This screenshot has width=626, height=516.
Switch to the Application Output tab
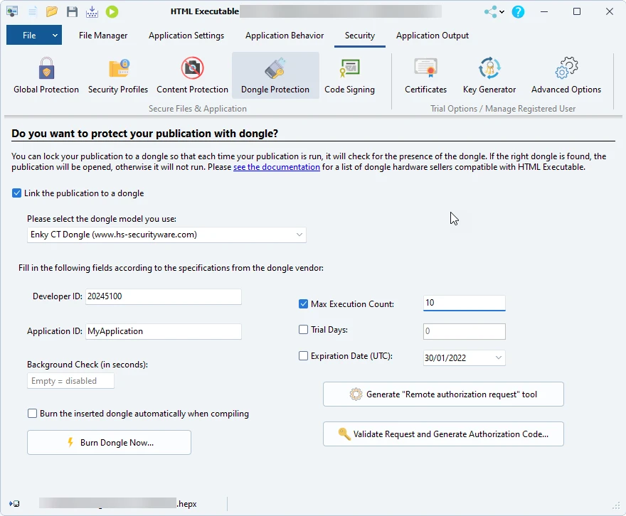pos(433,36)
